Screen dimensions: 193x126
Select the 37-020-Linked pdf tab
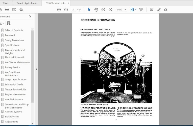point(56,3)
